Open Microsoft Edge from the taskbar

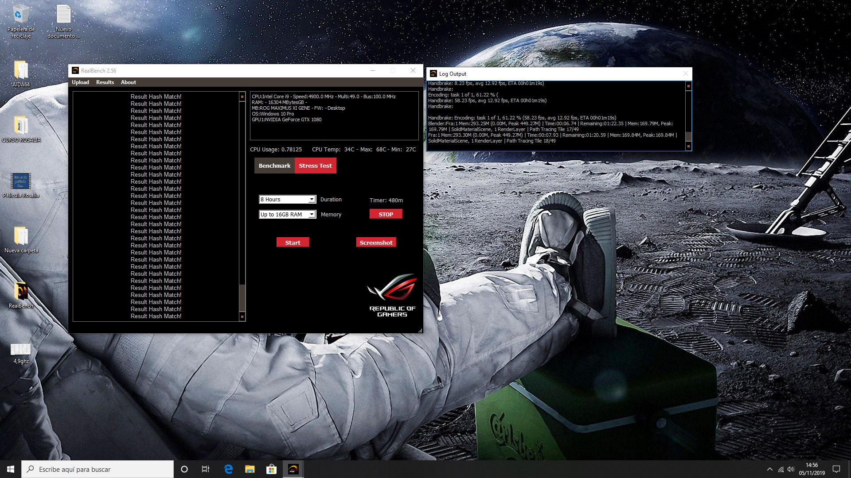tap(228, 469)
